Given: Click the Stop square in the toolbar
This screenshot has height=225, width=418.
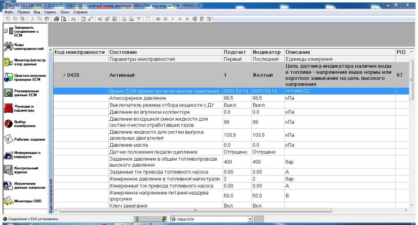Looking at the screenshot, I should click(187, 19).
